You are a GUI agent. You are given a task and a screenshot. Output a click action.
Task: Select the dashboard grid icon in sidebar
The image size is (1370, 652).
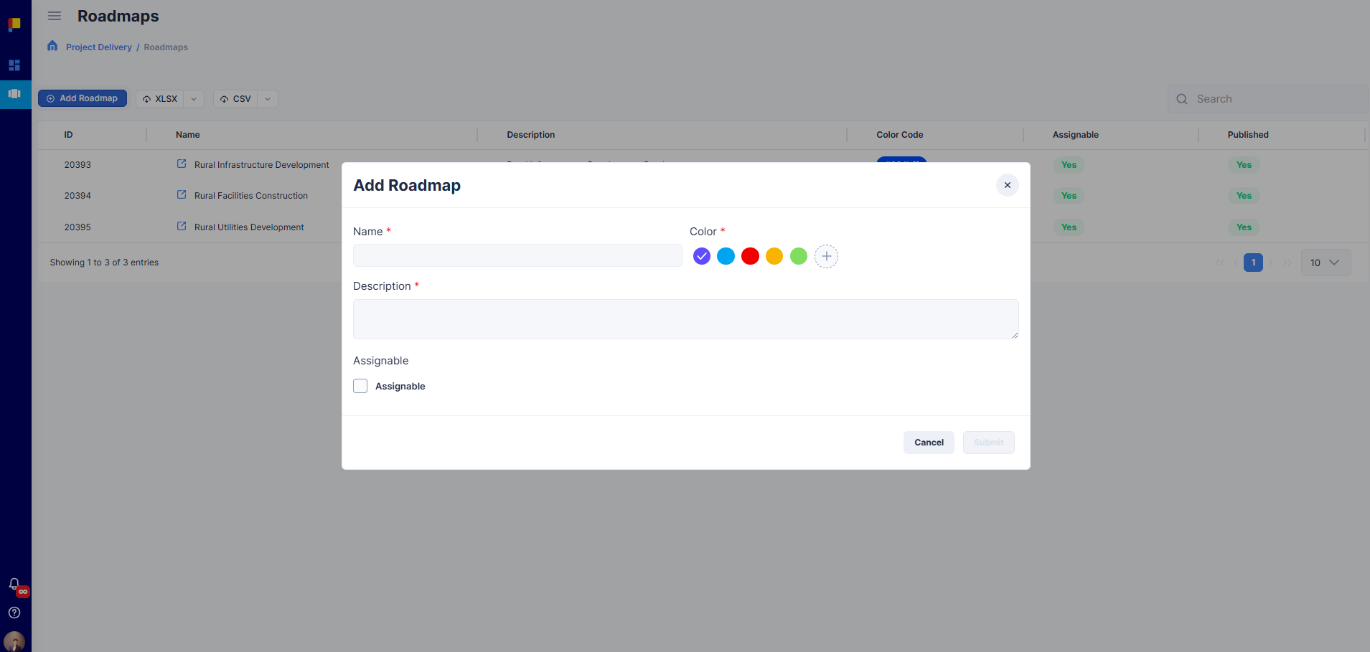[15, 65]
